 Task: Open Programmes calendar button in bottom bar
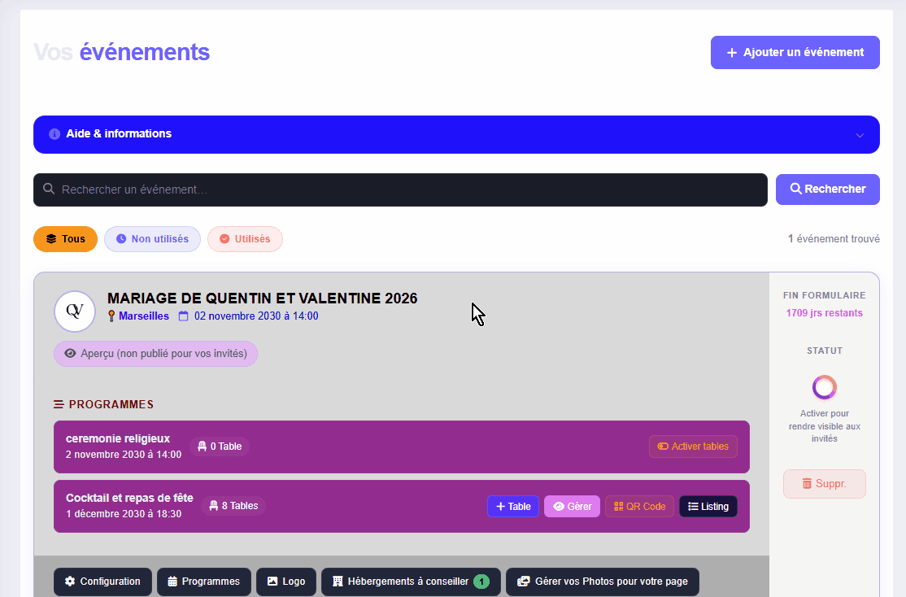pyautogui.click(x=203, y=582)
